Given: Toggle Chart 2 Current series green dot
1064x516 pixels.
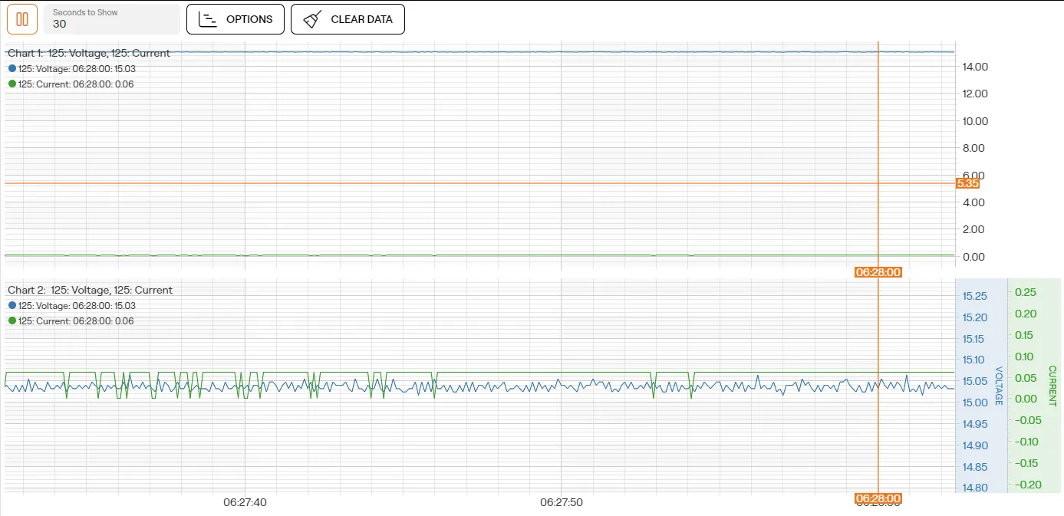Looking at the screenshot, I should (12, 320).
